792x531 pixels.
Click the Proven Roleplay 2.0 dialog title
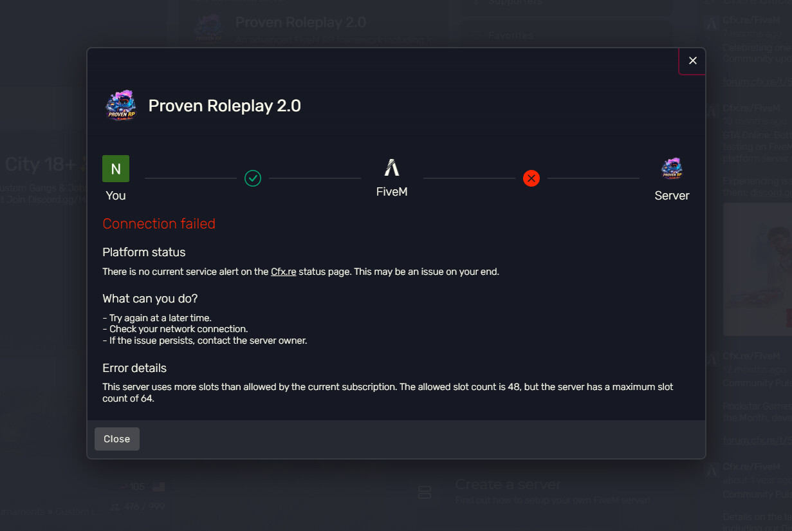(225, 106)
